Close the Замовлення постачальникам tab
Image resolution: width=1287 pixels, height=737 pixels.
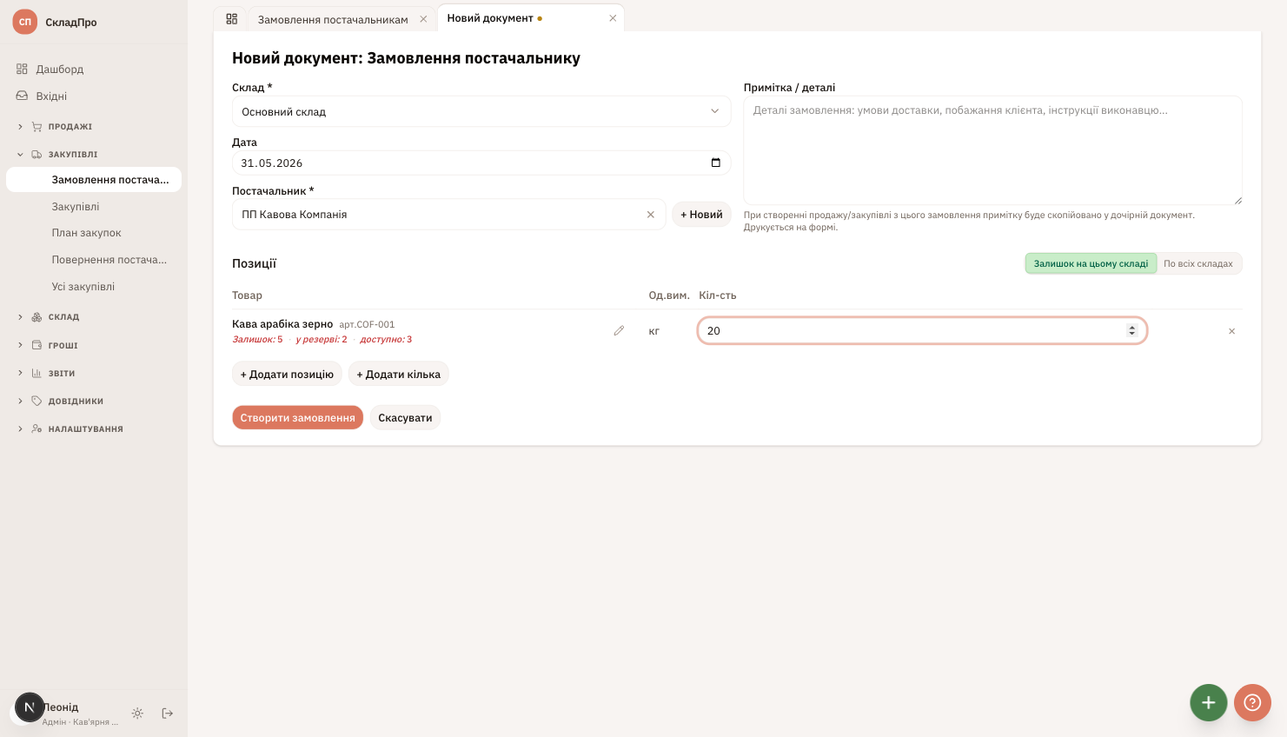point(423,19)
